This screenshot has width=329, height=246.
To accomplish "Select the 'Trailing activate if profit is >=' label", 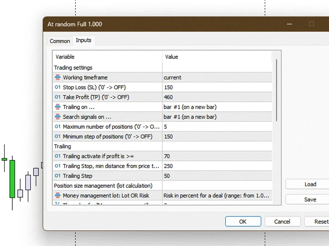I will (x=98, y=156).
